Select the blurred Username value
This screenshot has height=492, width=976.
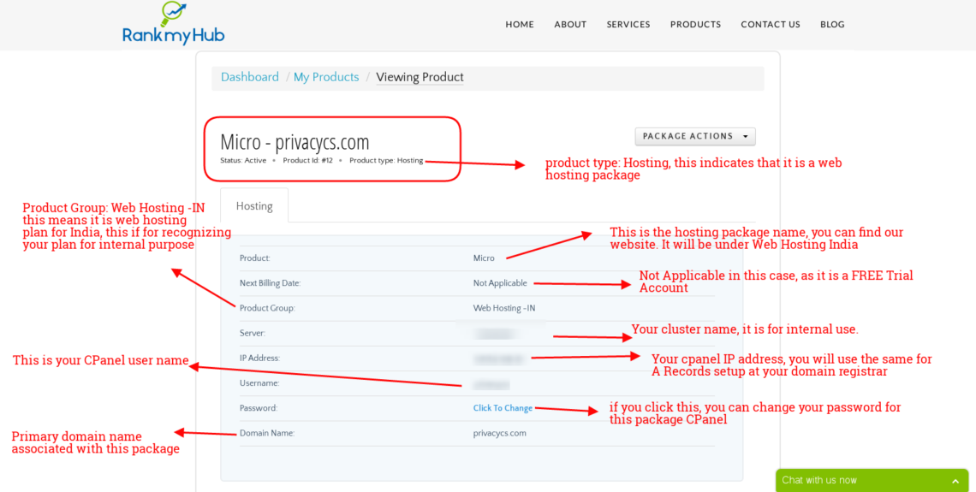[x=491, y=384]
